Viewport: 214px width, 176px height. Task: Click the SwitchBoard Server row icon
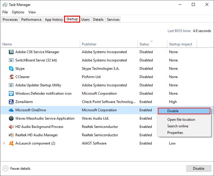[x=11, y=60]
